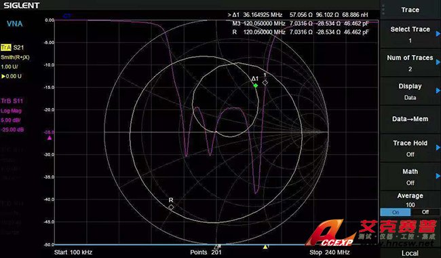
Task: Click the yellow TrA reference position arrow
Action: pyautogui.click(x=3, y=76)
